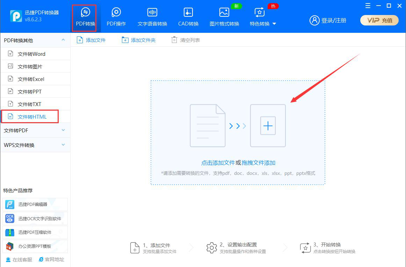Click the Word file icon in sidebar
406x267 pixels.
(x=10, y=53)
